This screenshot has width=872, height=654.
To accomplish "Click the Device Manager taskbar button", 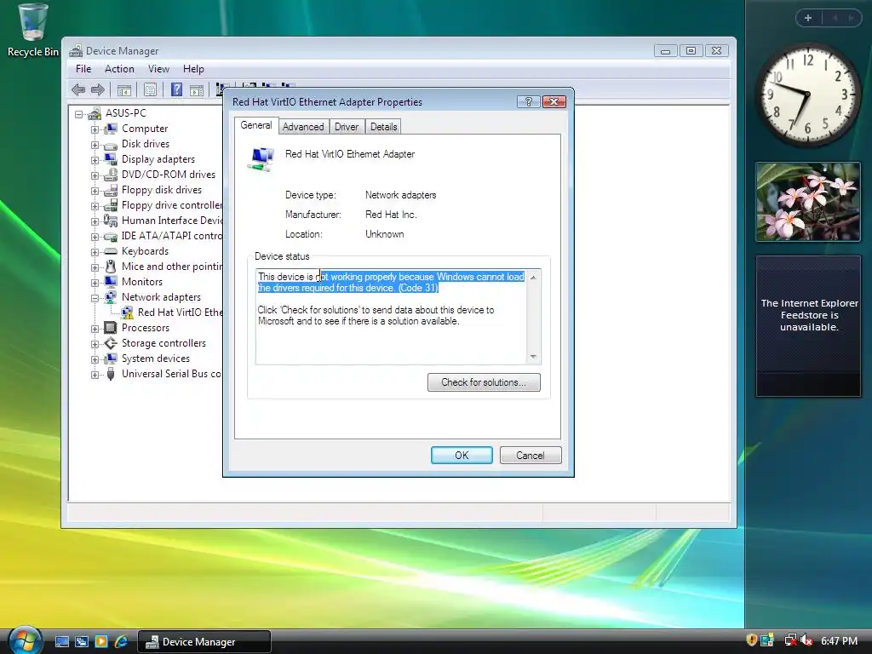I will (x=204, y=642).
